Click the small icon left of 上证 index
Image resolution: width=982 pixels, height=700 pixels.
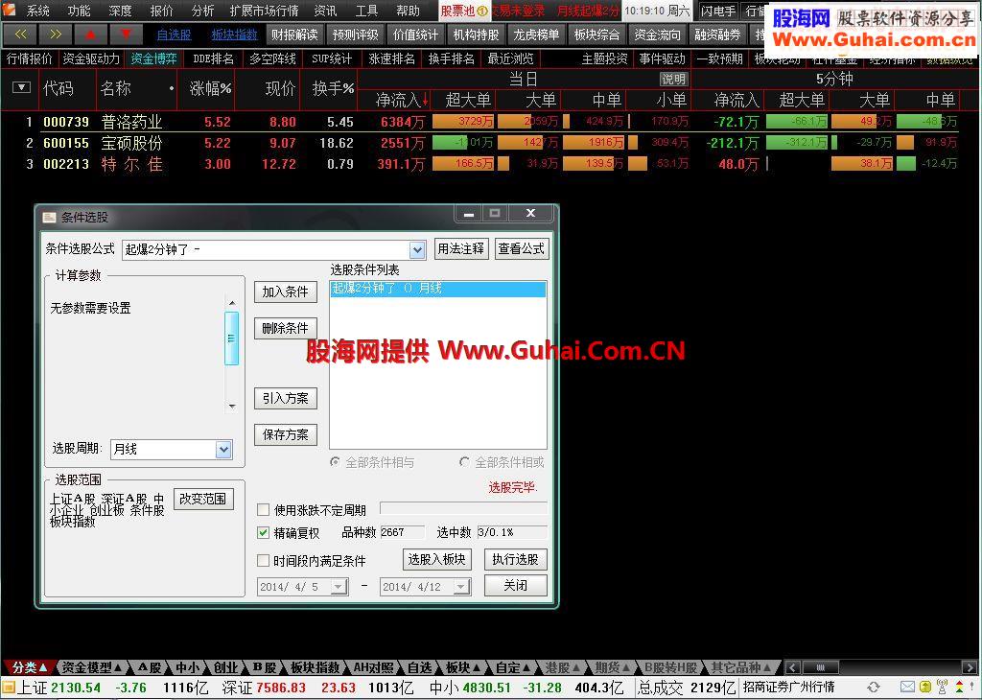pos(8,688)
